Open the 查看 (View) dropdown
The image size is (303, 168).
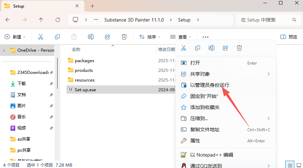181,37
